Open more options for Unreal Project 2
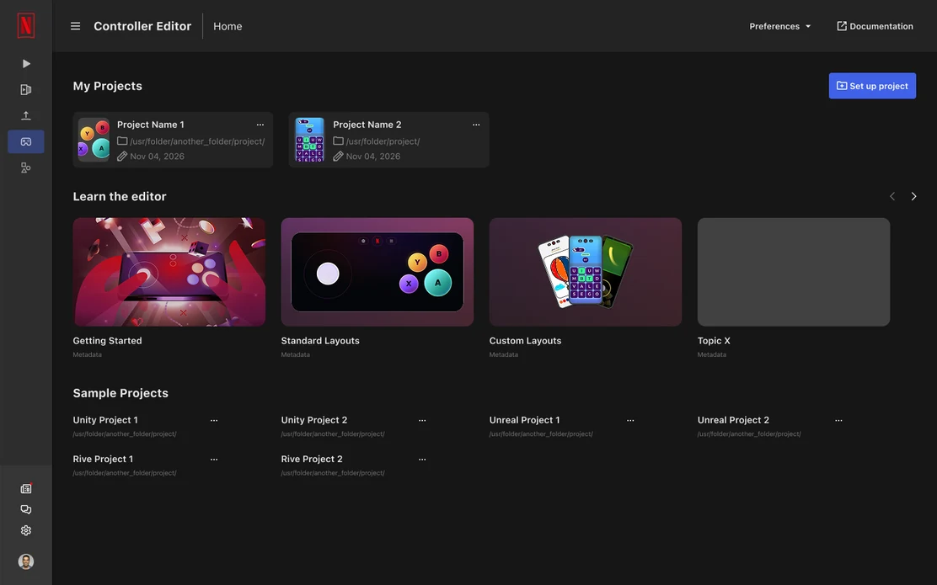 coord(838,420)
